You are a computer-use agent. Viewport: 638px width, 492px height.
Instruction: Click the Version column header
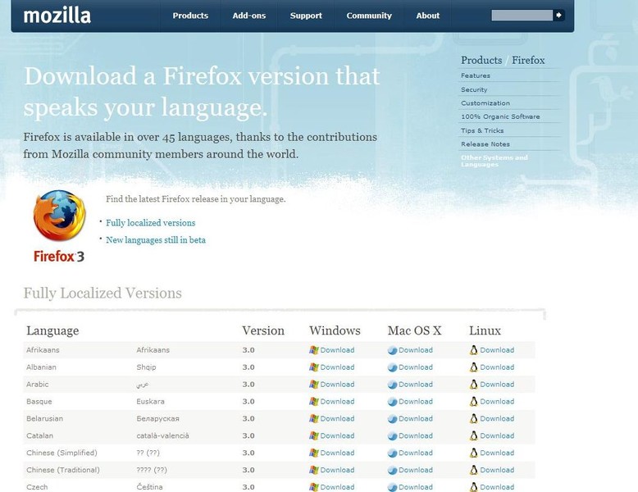click(x=263, y=330)
